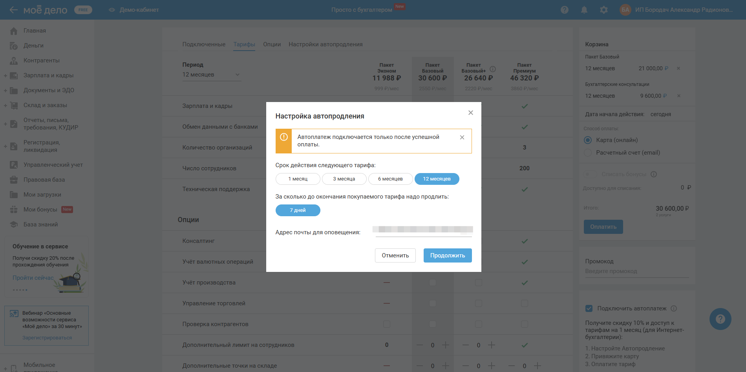Choose 1 месяц tariff duration
Image resolution: width=746 pixels, height=372 pixels.
pos(298,179)
